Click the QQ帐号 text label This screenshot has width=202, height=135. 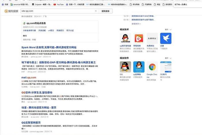click(x=164, y=74)
